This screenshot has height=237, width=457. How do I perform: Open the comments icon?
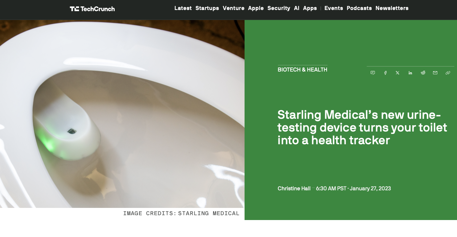pos(373,73)
